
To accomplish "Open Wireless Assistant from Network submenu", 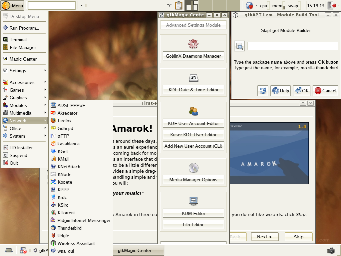I will [x=81, y=243].
